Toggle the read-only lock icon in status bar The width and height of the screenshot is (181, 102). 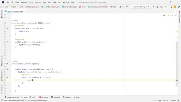pyautogui.click(x=178, y=101)
